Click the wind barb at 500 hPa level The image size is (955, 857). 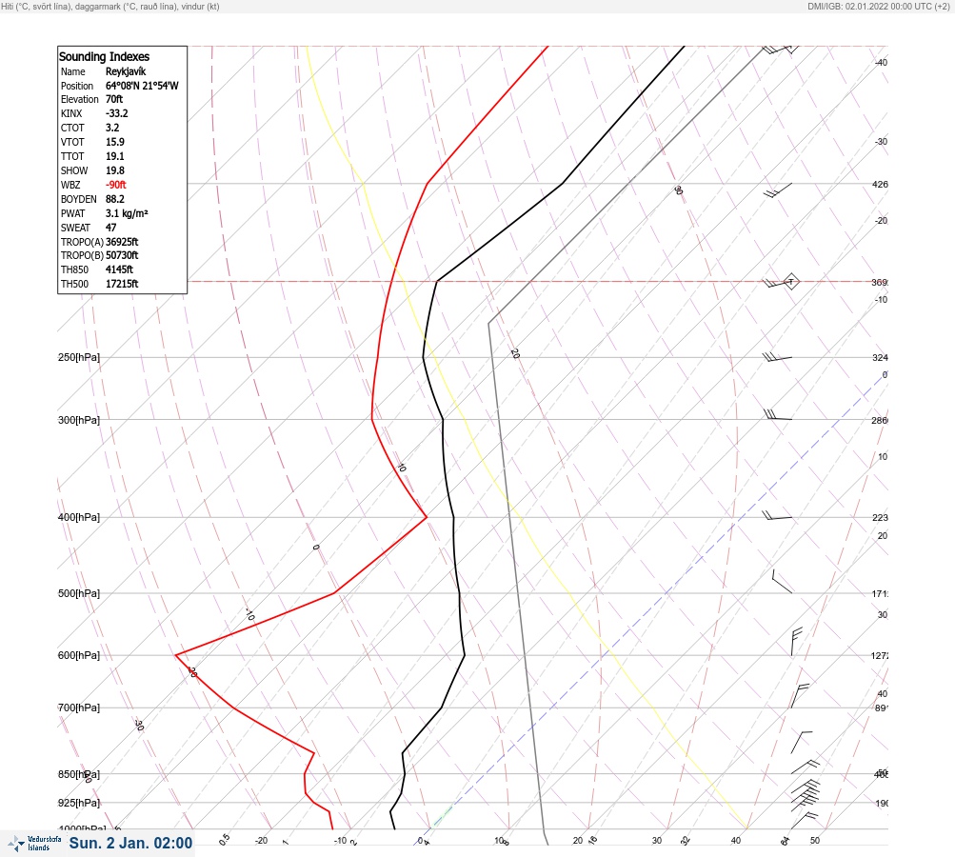[x=782, y=581]
